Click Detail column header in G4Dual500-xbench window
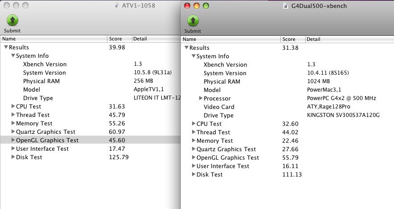Image resolution: width=394 pixels, height=209 pixels. (x=349, y=39)
